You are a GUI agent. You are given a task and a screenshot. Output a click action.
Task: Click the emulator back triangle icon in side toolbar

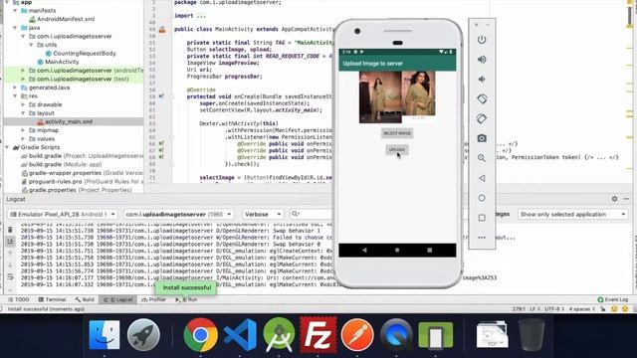point(482,178)
